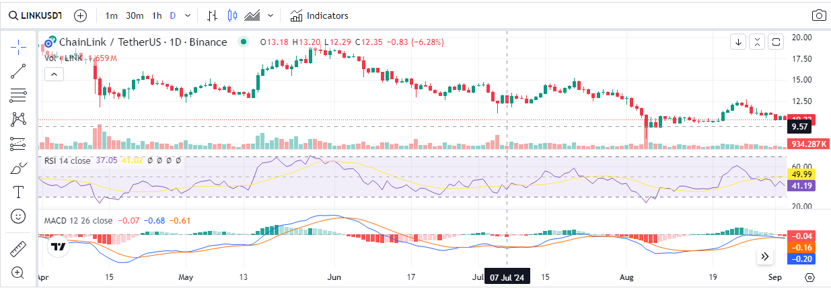Select the 30m timeframe
The width and height of the screenshot is (831, 288).
click(x=135, y=15)
